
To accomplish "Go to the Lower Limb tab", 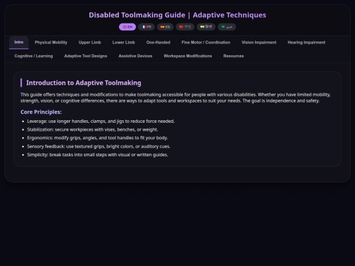I will pos(124,43).
